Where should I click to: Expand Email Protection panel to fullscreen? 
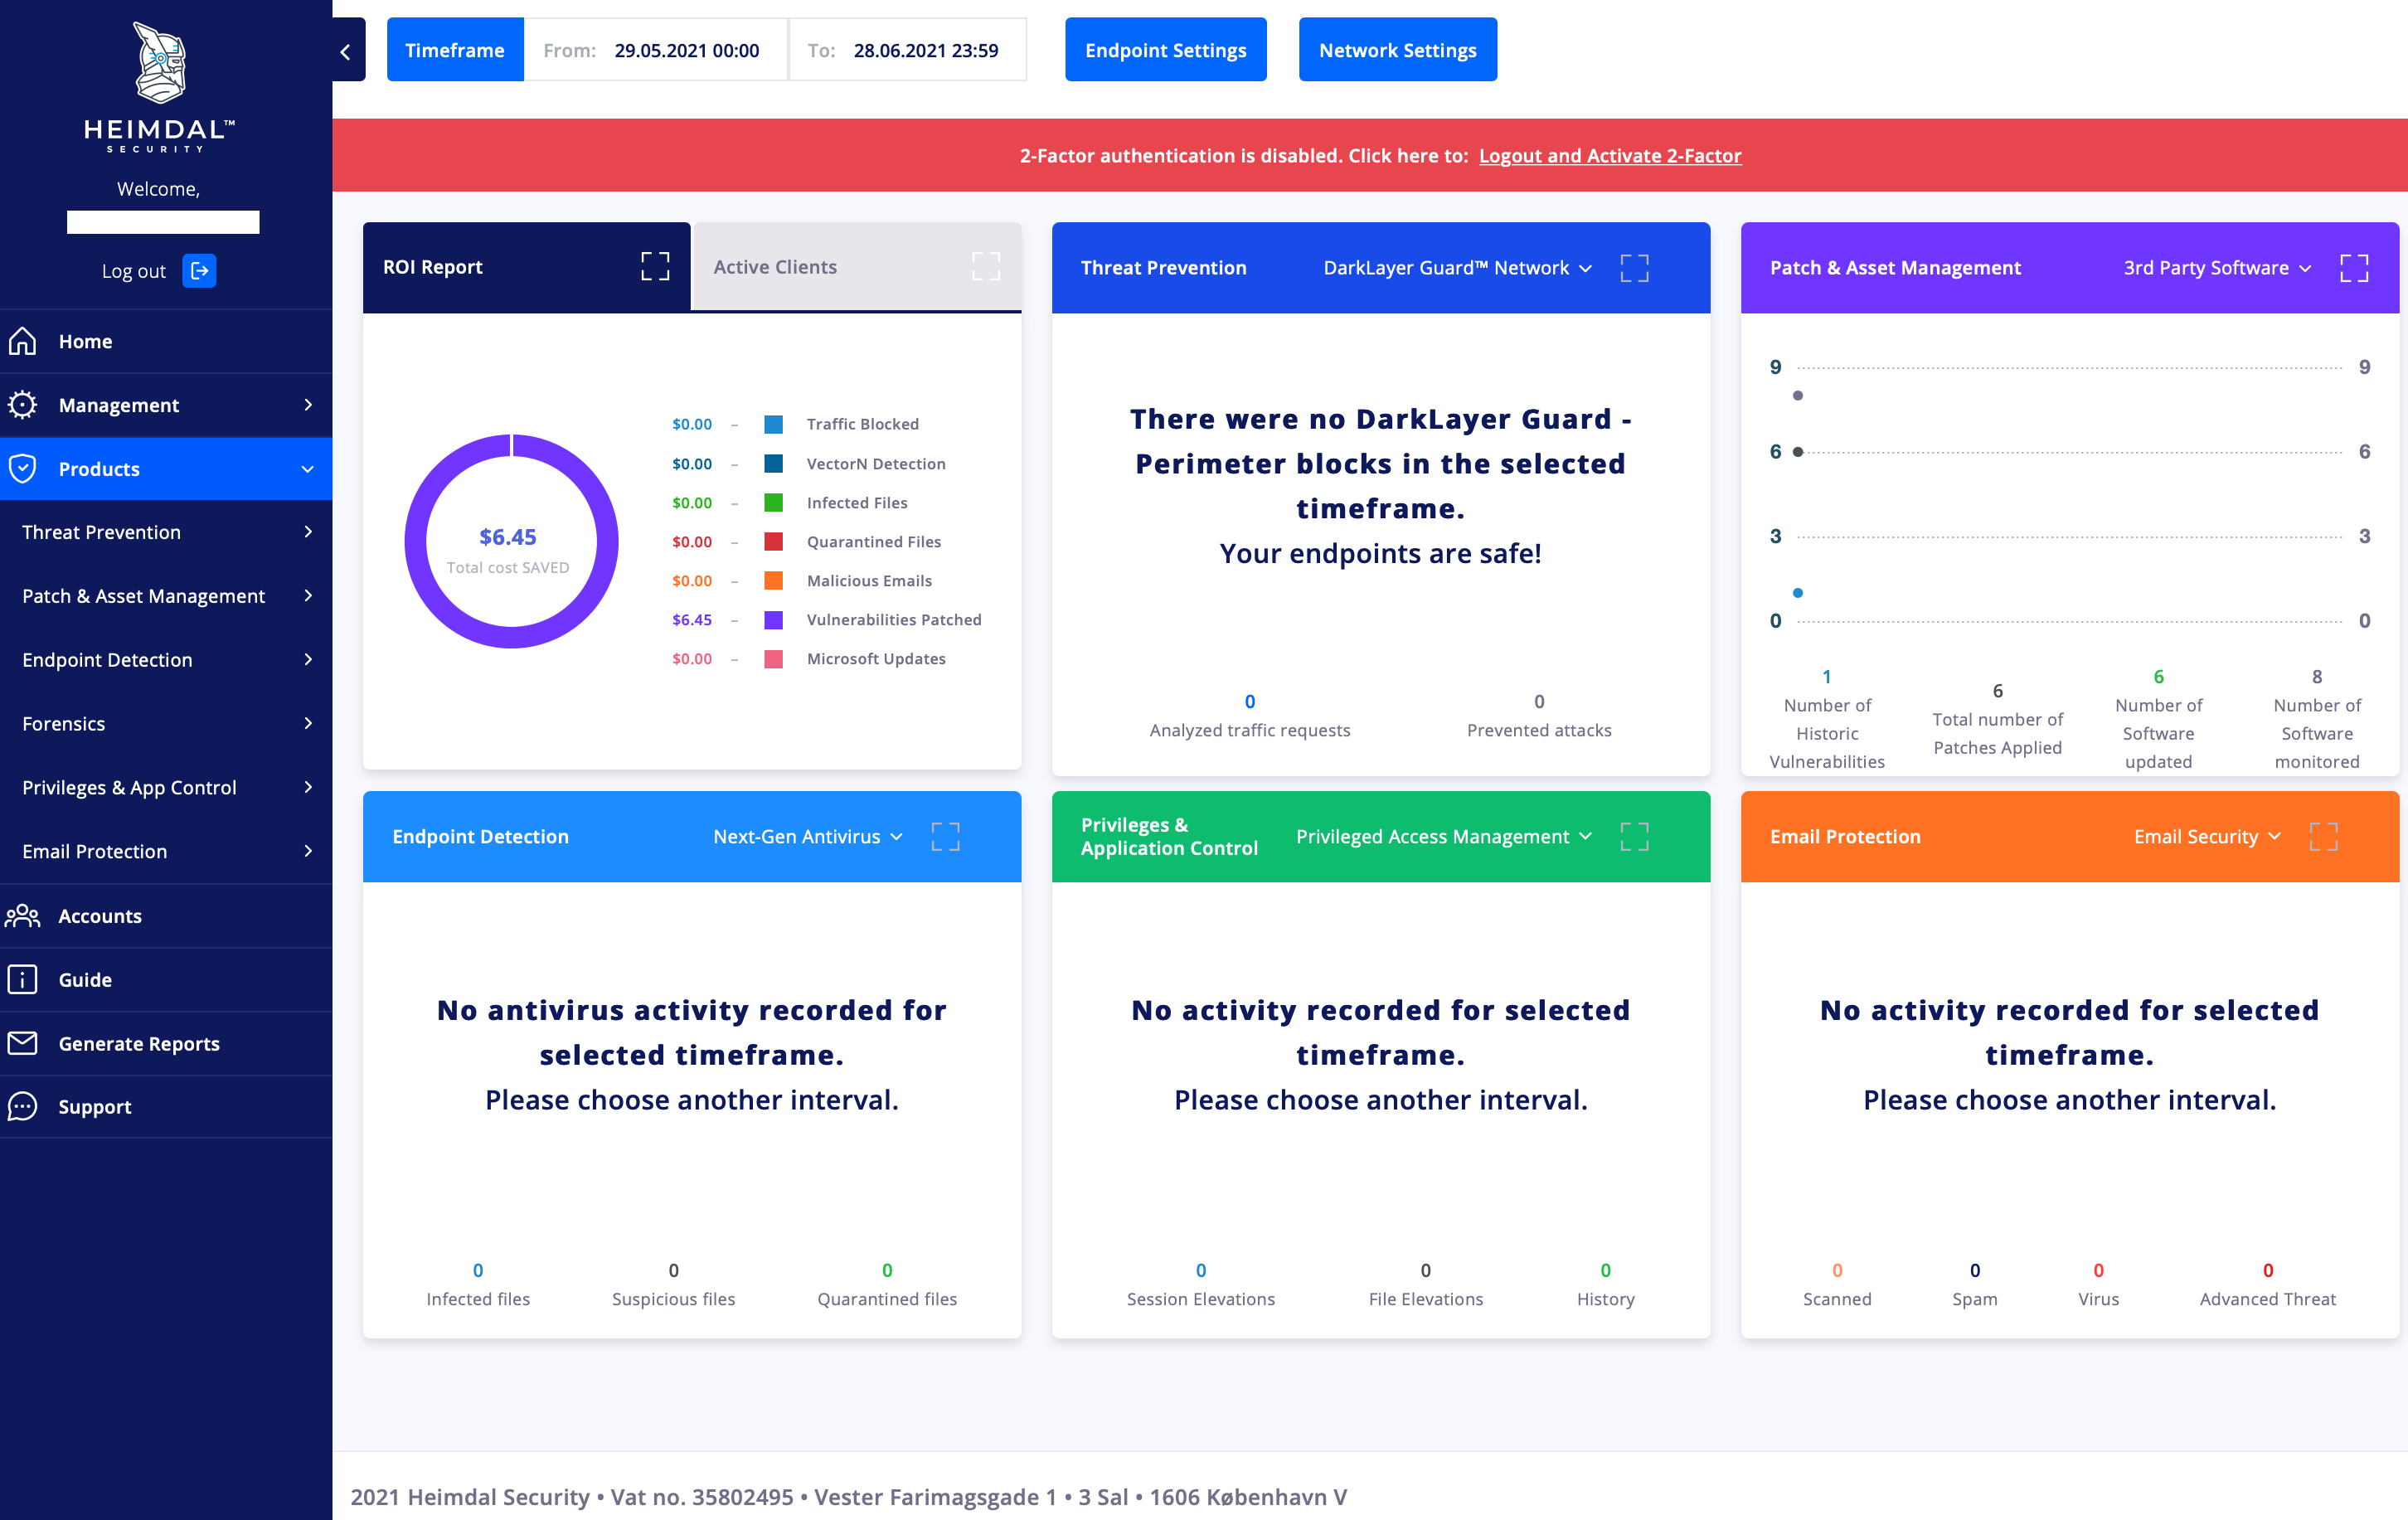2323,836
